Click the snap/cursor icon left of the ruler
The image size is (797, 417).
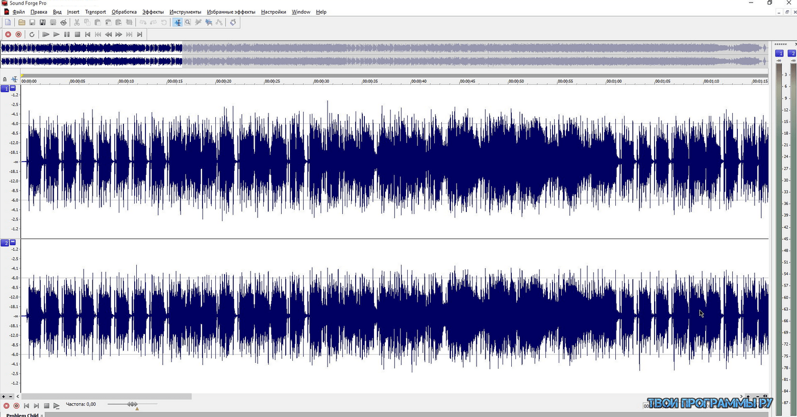(14, 80)
